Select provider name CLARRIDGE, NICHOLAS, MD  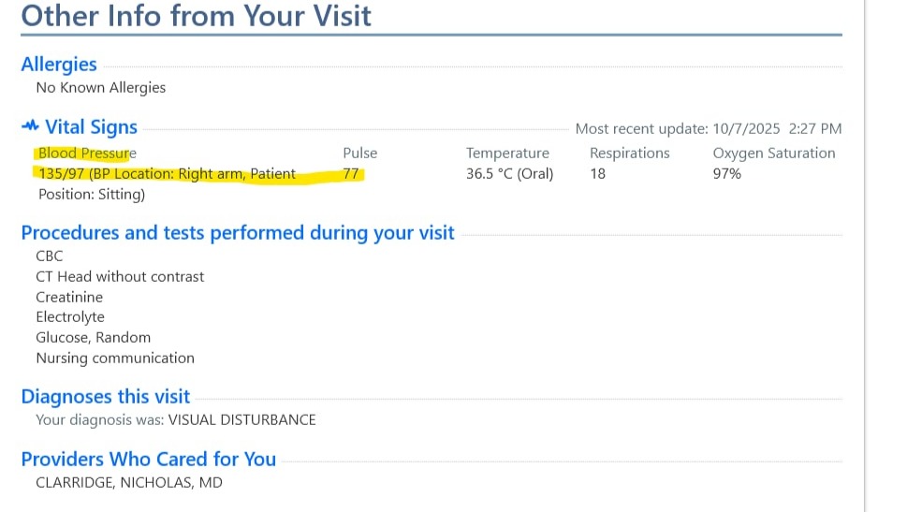(x=129, y=482)
